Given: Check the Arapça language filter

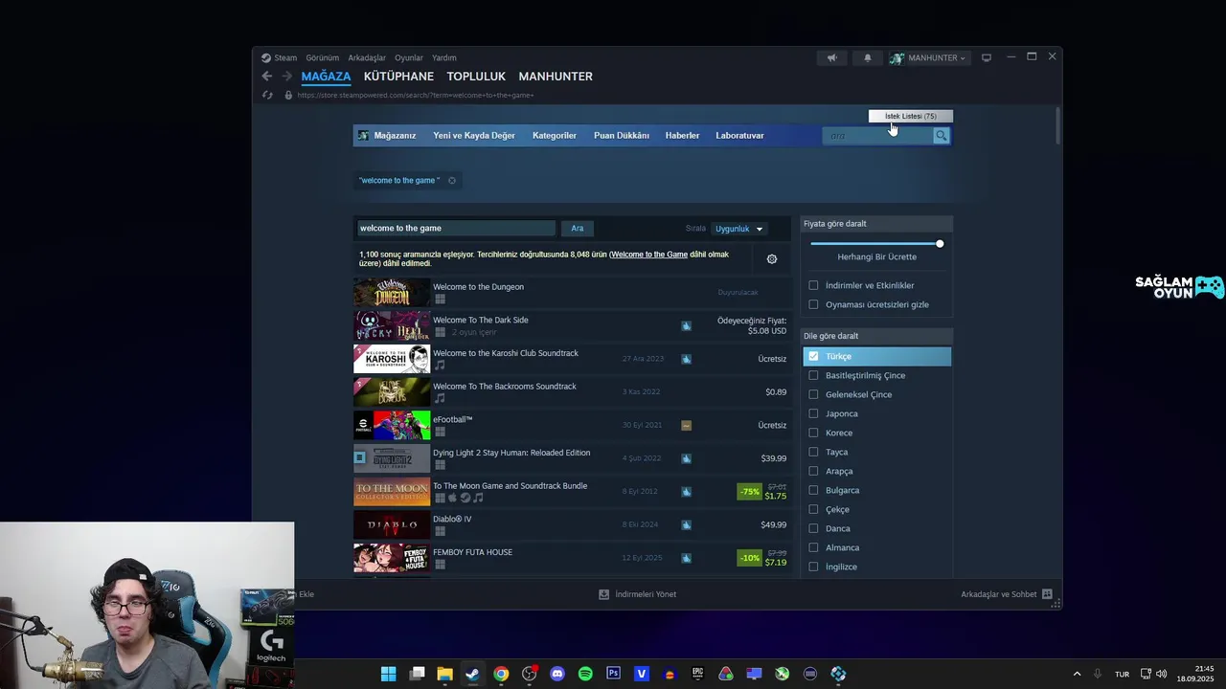Looking at the screenshot, I should point(813,471).
